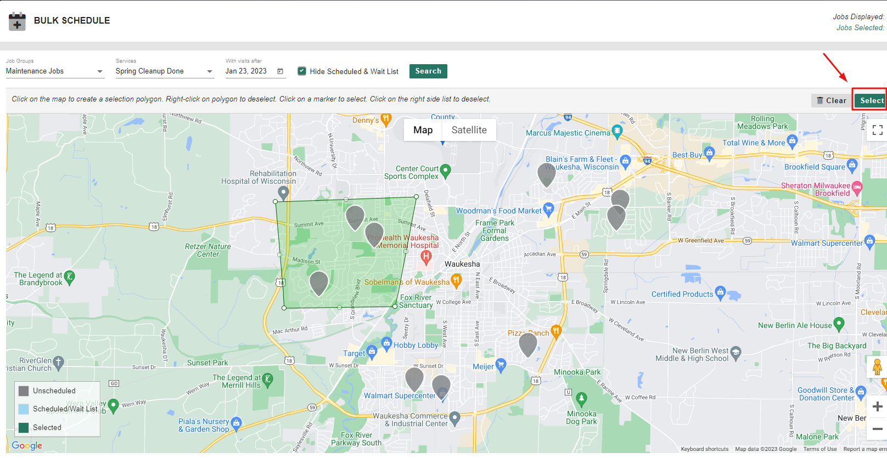The image size is (887, 458).
Task: Click the bottom-right vertex of selection polygon
Action: (x=395, y=306)
